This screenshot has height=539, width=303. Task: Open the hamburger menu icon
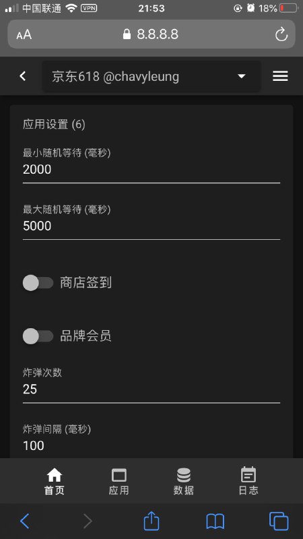click(x=280, y=76)
